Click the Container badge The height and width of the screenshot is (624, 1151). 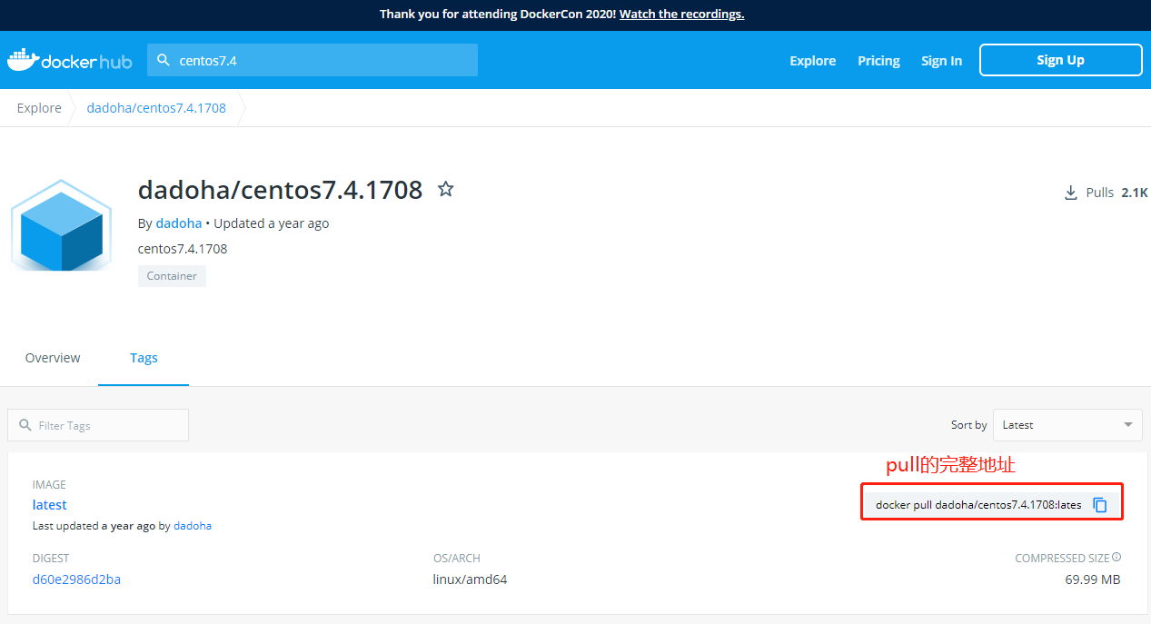pos(172,276)
